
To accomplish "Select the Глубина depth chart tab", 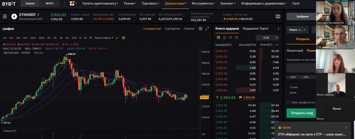I will pos(189,29).
